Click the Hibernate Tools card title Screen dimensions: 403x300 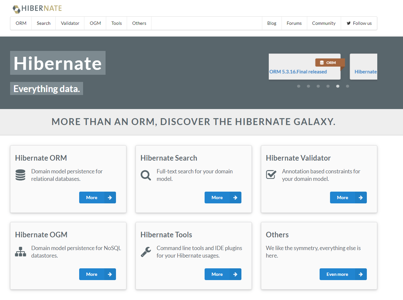point(166,235)
